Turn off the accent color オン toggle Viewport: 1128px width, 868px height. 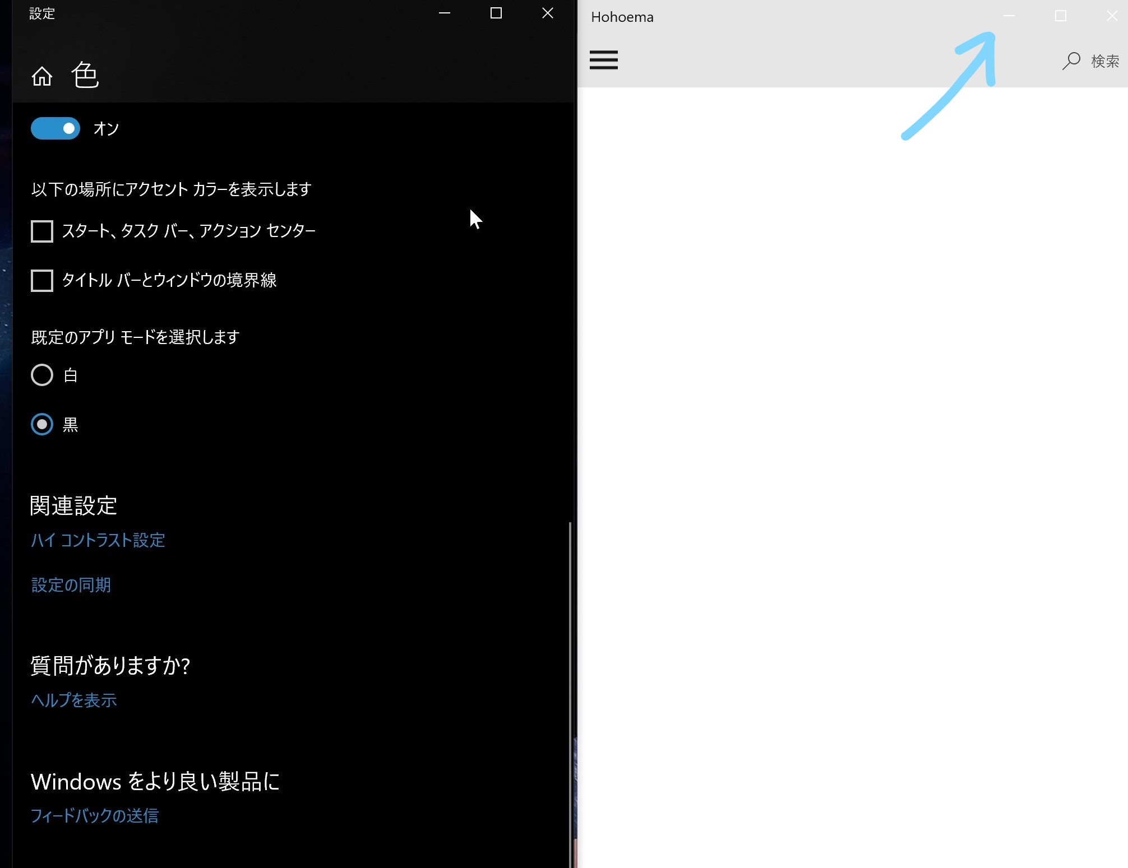55,128
